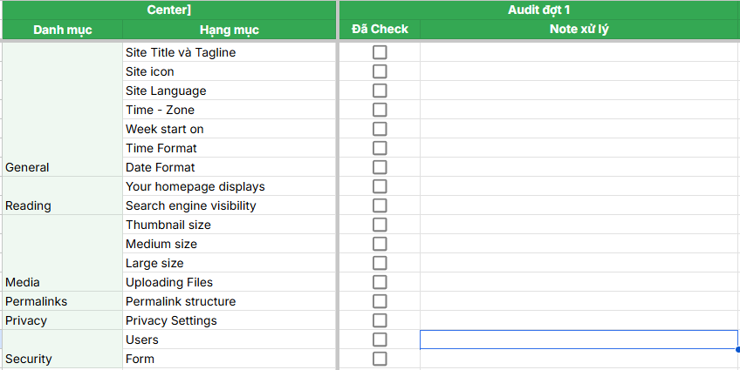Screen dimensions: 740x370
Task: Select the Hạng mục header cell
Action: [x=229, y=30]
